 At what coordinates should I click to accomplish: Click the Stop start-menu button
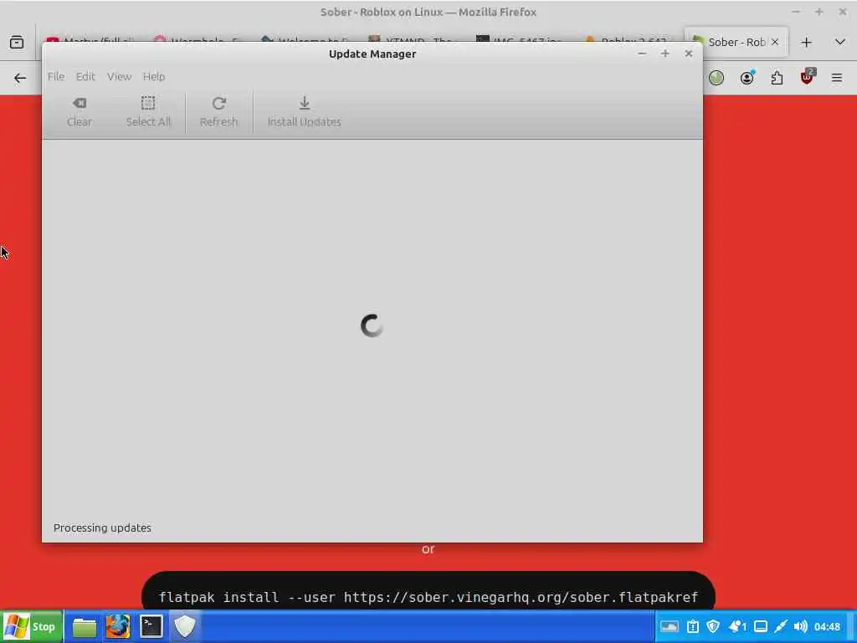coord(32,626)
